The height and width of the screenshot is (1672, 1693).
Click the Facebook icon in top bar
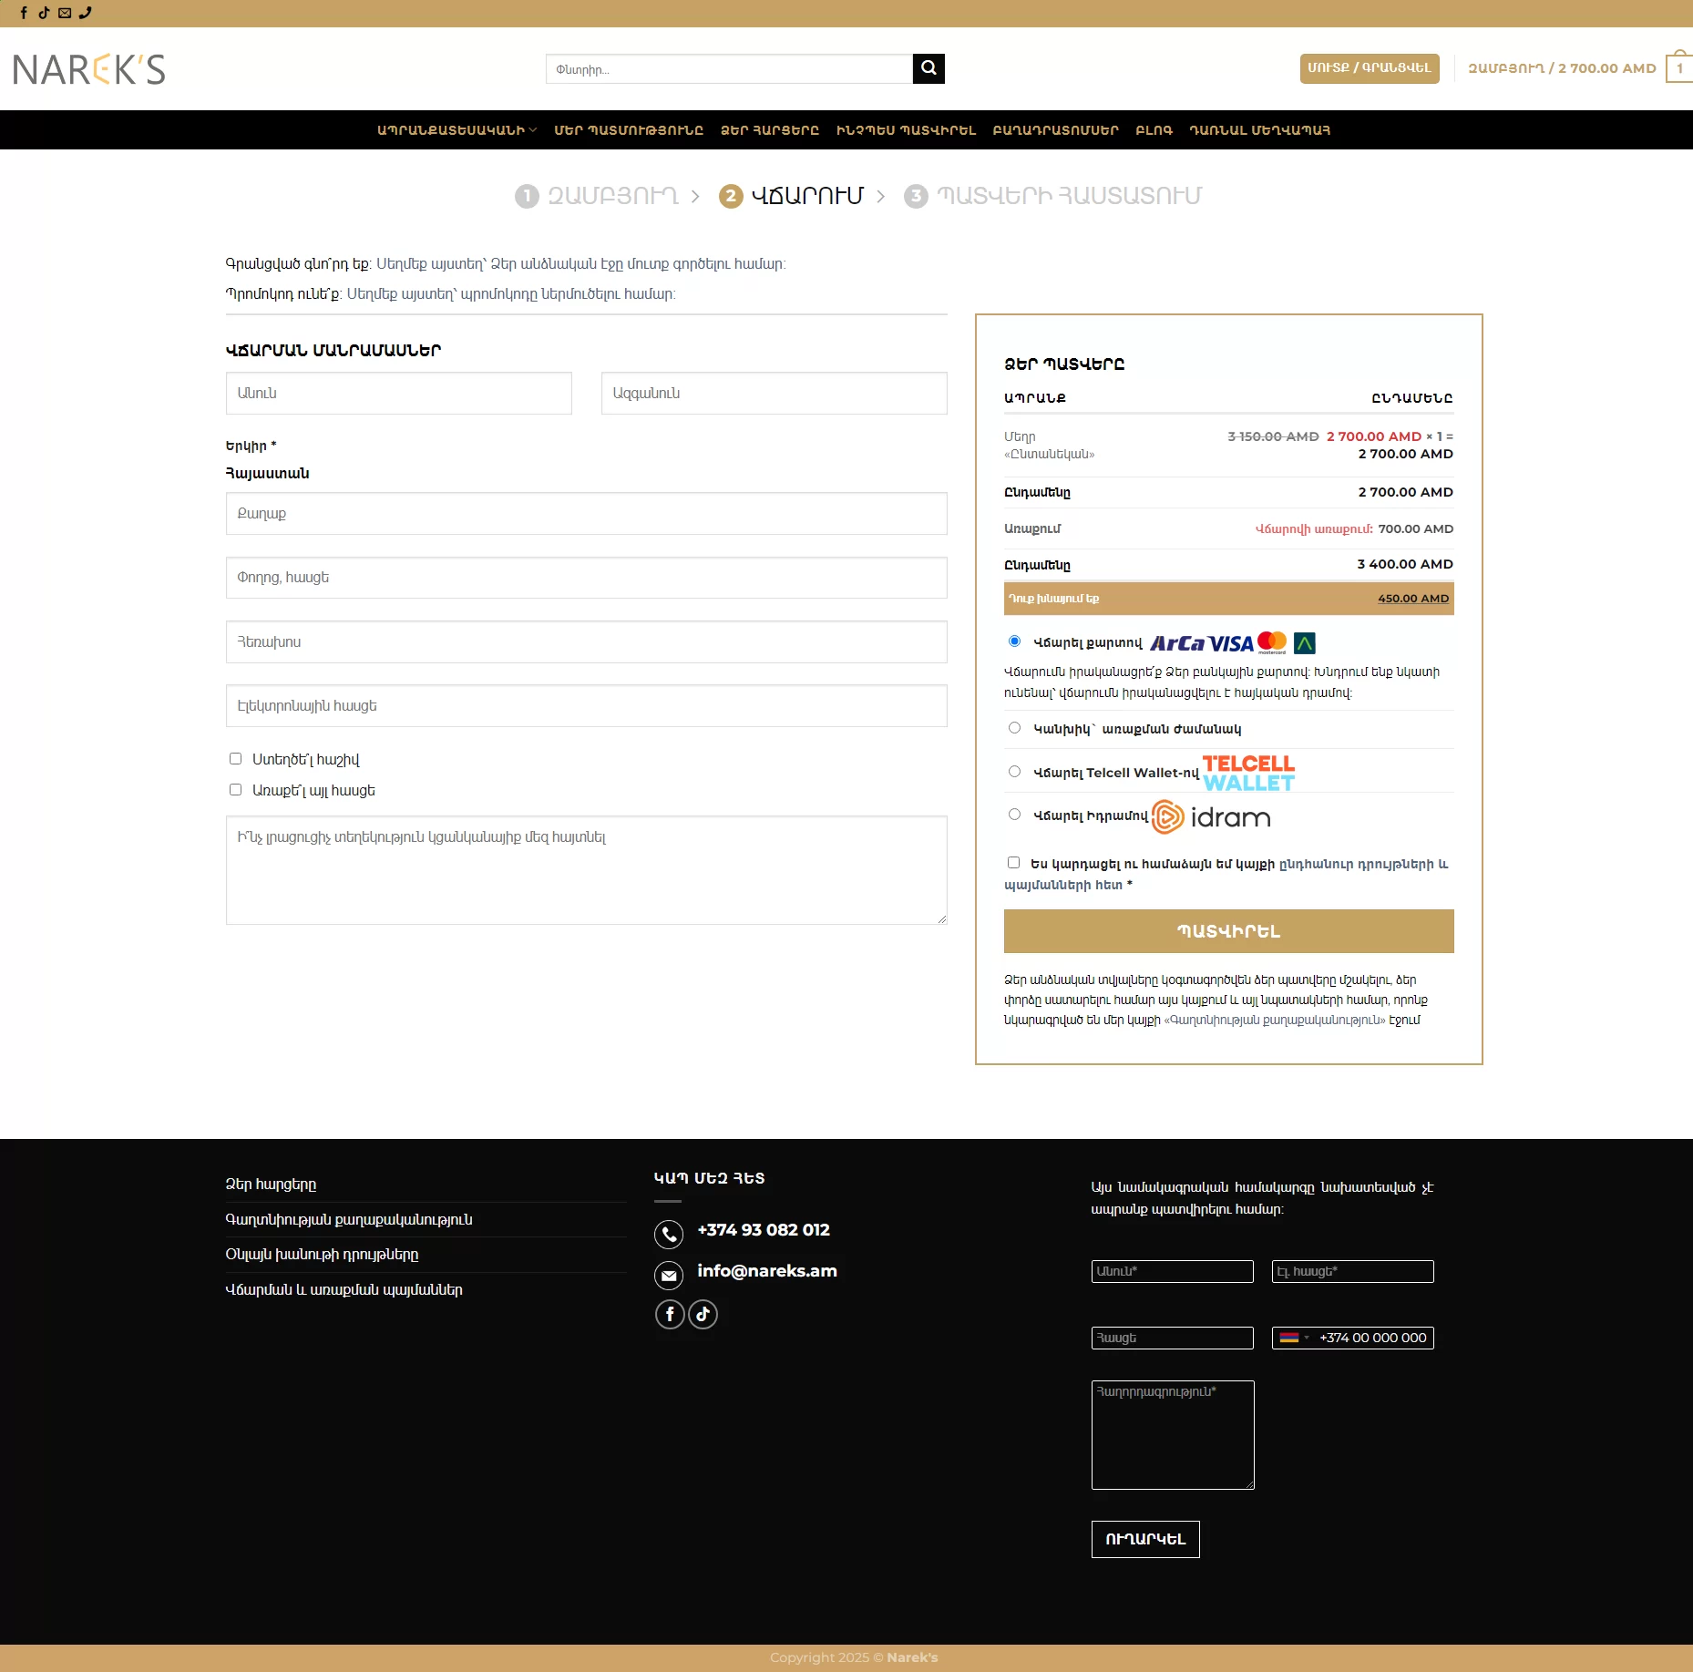24,13
